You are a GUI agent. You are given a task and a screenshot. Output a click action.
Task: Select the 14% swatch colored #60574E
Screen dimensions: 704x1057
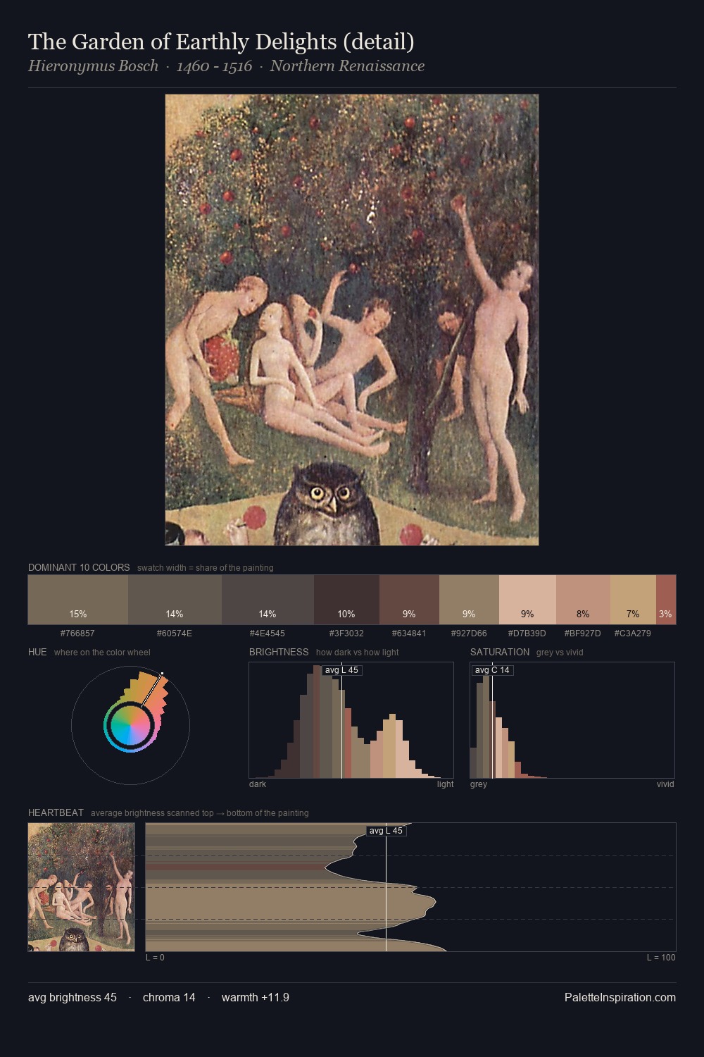tap(175, 600)
